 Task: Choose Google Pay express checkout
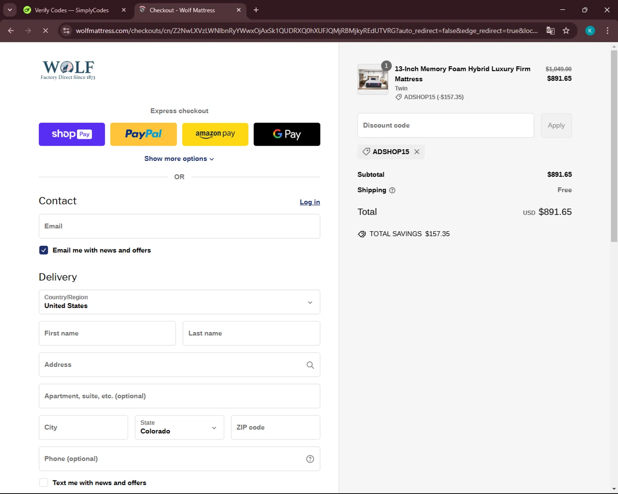tap(287, 134)
